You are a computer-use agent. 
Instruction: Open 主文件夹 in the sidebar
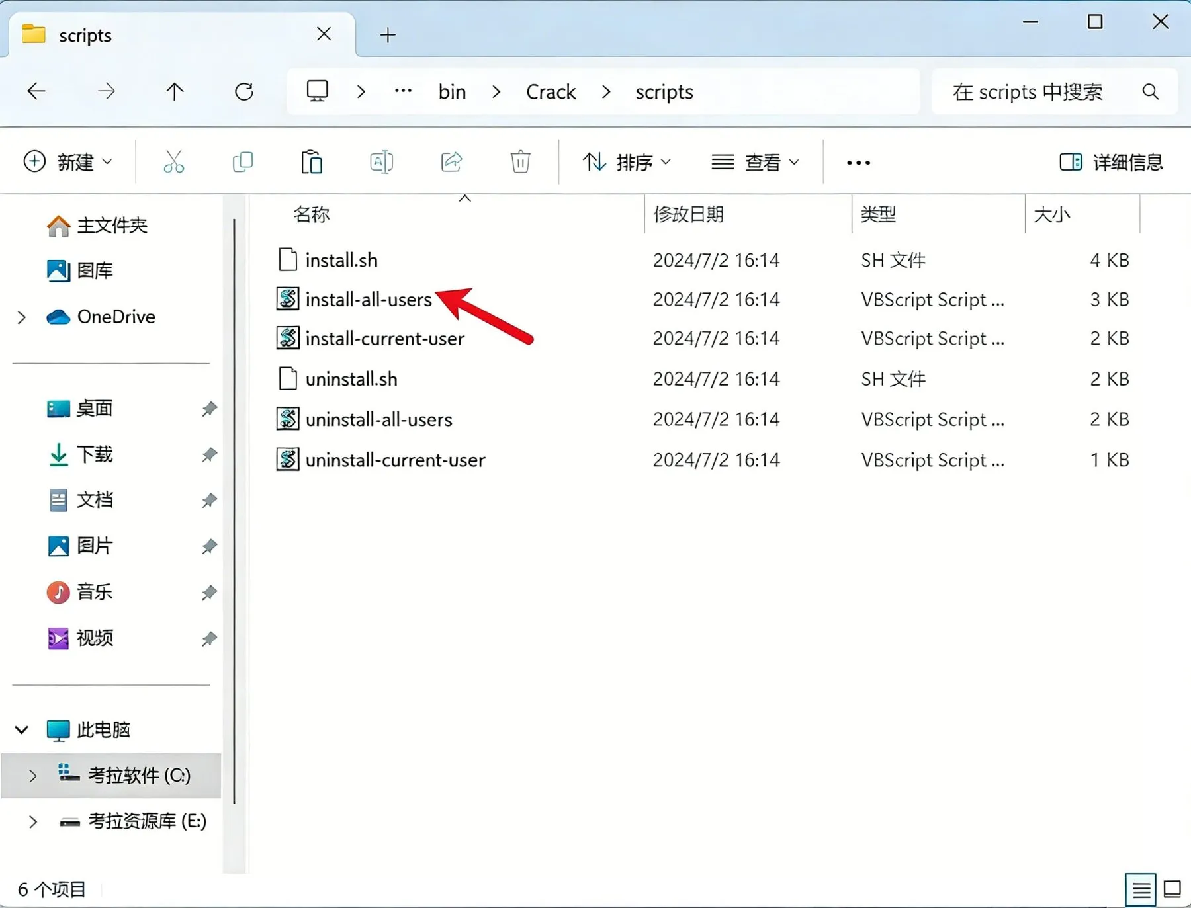tap(97, 226)
